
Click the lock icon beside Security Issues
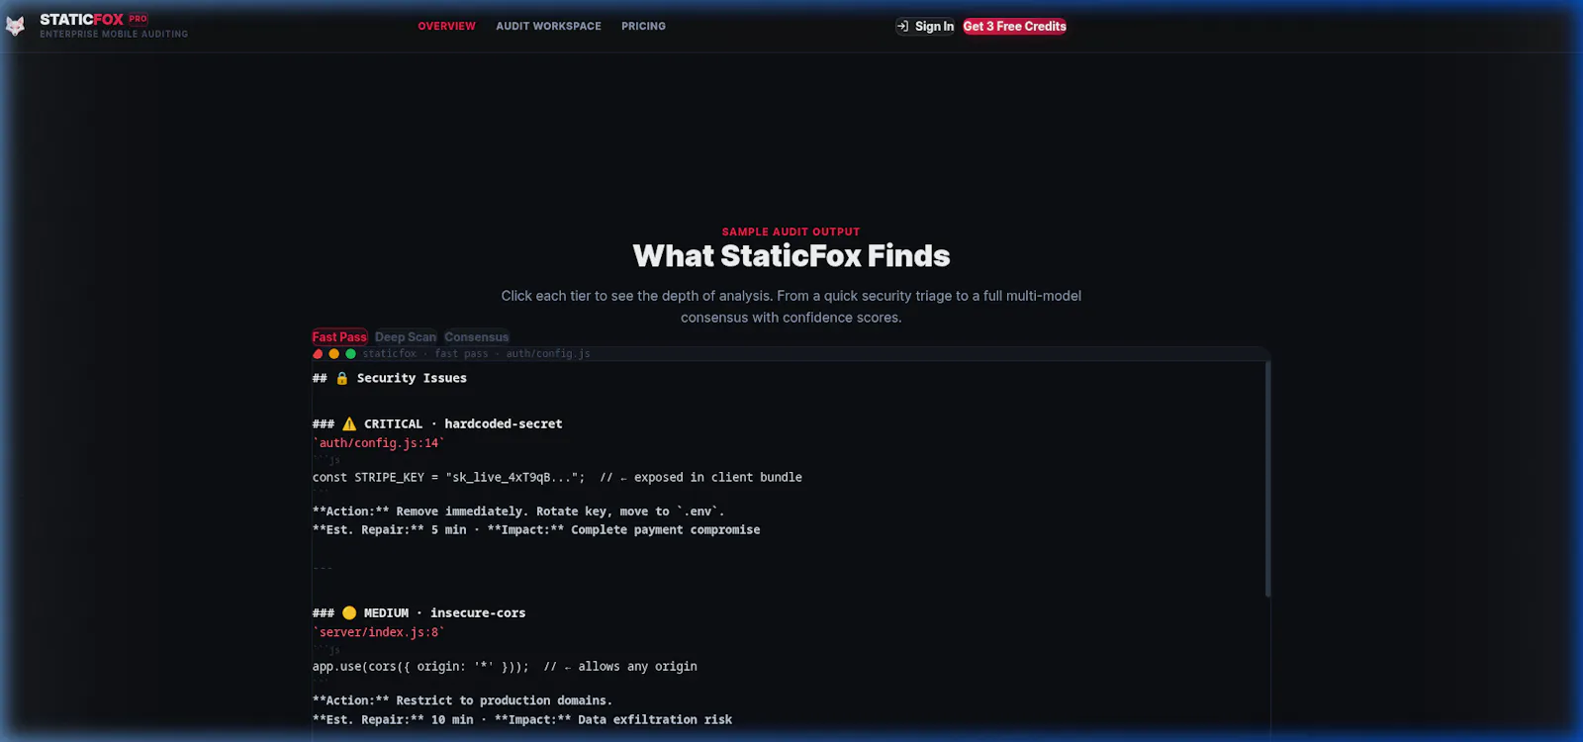342,378
